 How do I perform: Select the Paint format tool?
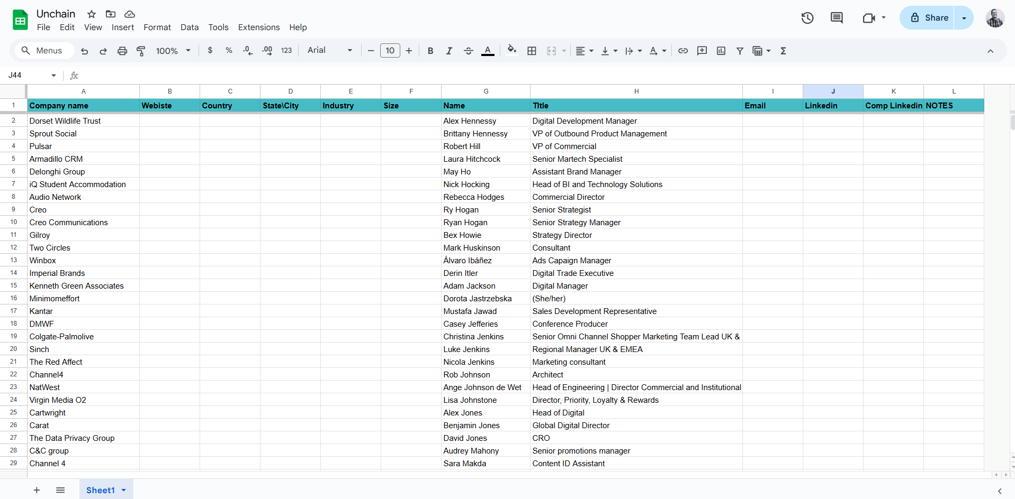(141, 51)
